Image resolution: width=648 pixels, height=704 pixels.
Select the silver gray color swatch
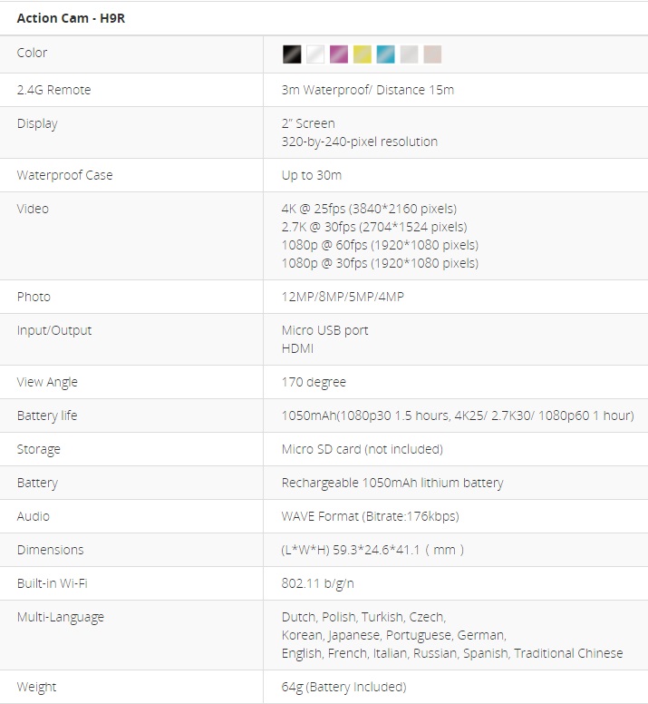click(x=410, y=54)
